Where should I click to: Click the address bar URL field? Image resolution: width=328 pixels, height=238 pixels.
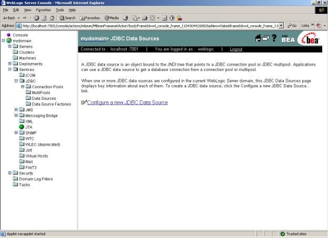click(147, 25)
